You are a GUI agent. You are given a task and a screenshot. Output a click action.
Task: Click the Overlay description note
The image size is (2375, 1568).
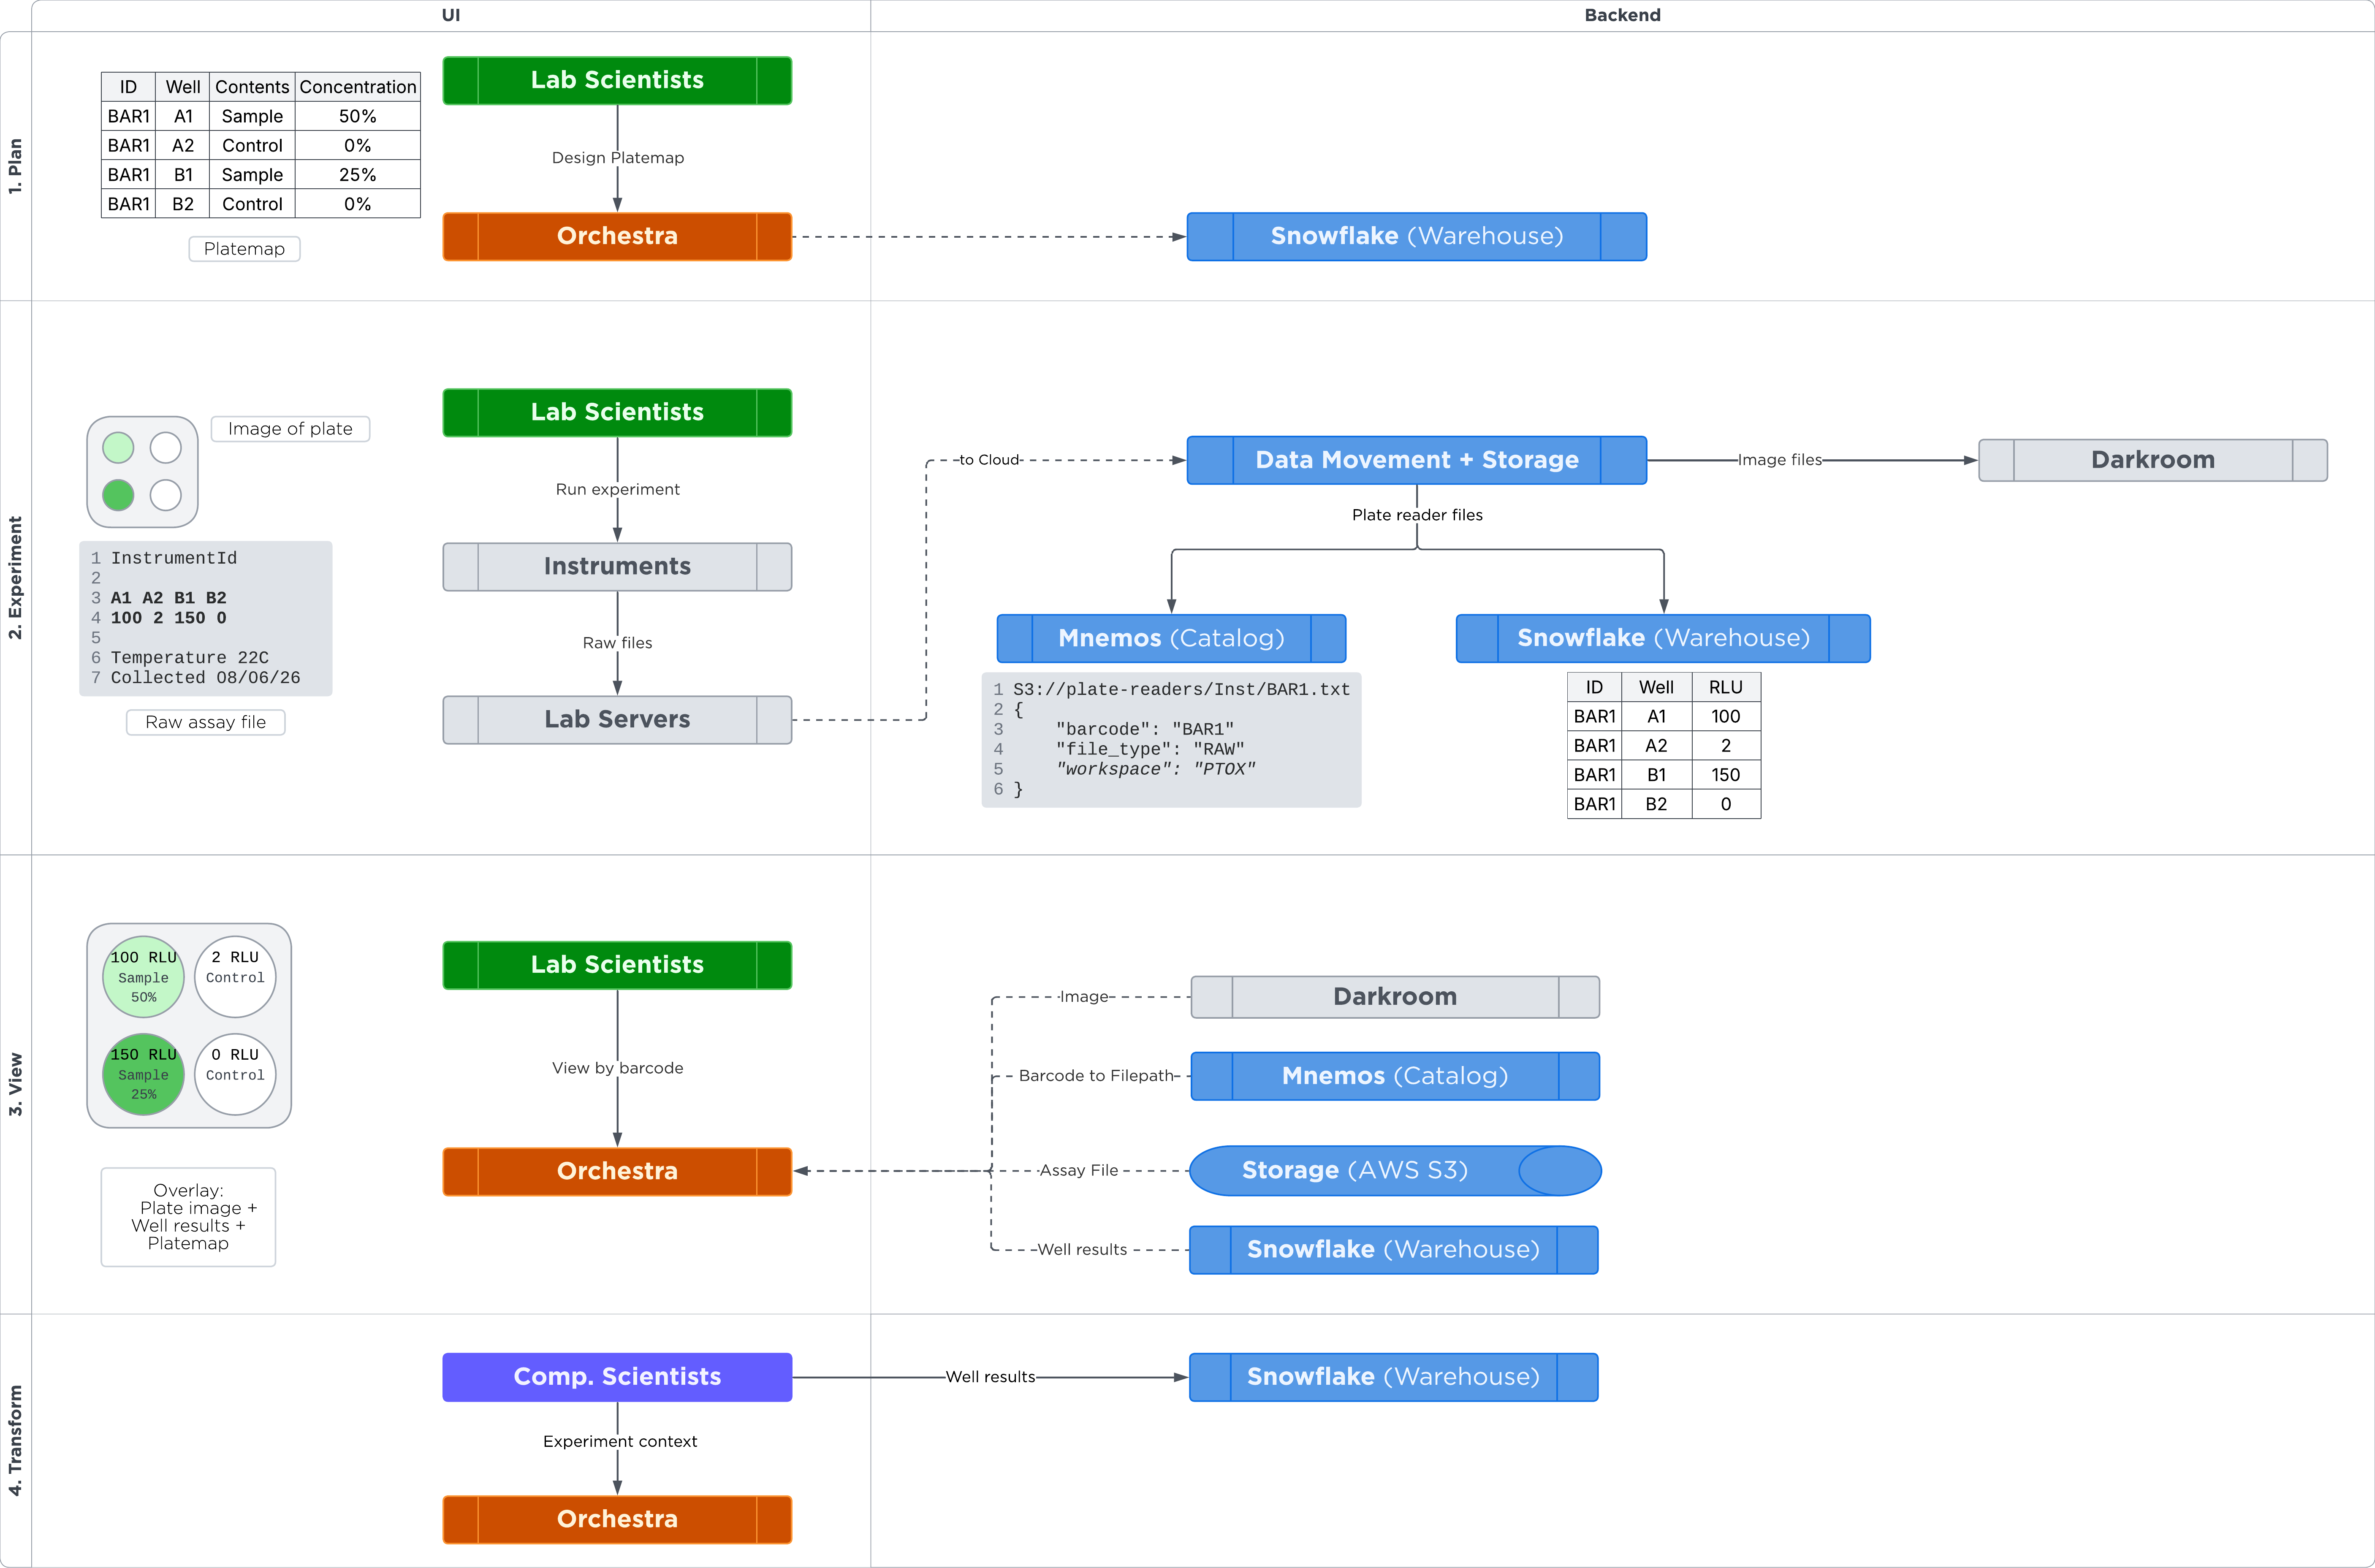click(x=188, y=1217)
